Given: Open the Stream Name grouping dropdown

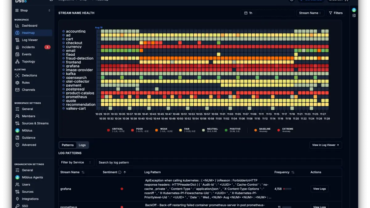Looking at the screenshot, I should point(310,13).
